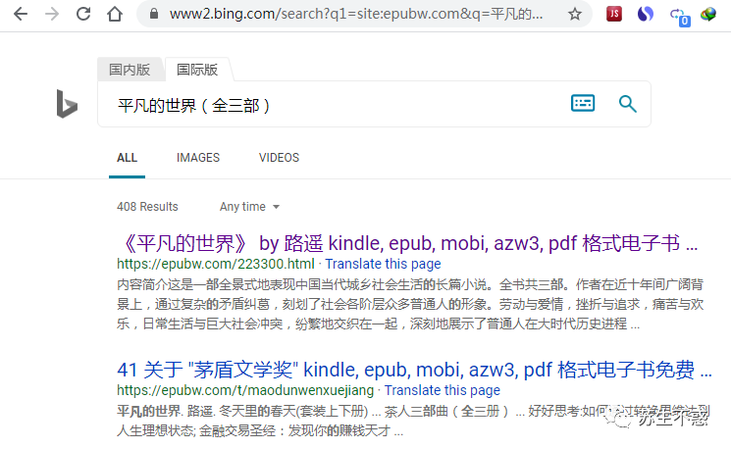Click the browser back arrow
The height and width of the screenshot is (449, 731).
coord(21,14)
